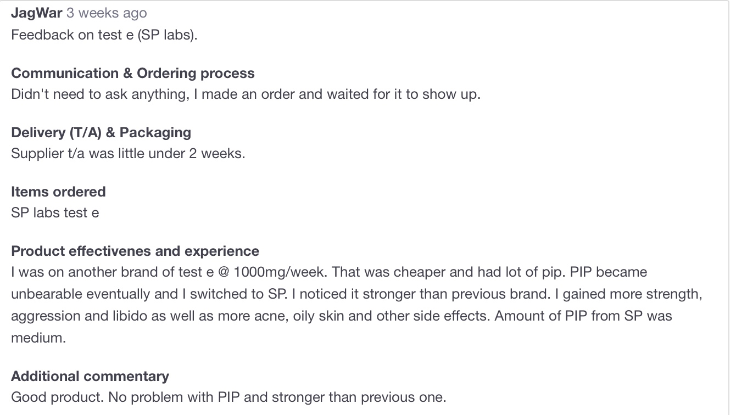
Task: Select the "Communication & Ordering process" heading
Action: click(132, 73)
